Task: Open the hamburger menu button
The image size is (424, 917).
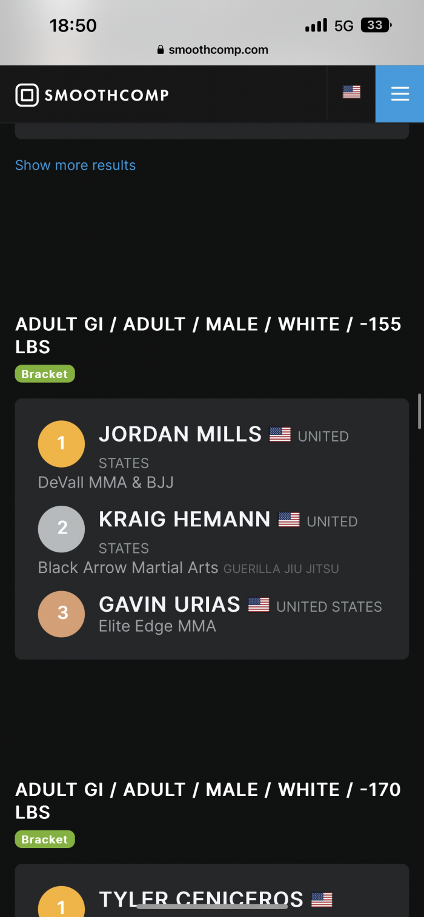Action: (x=400, y=94)
